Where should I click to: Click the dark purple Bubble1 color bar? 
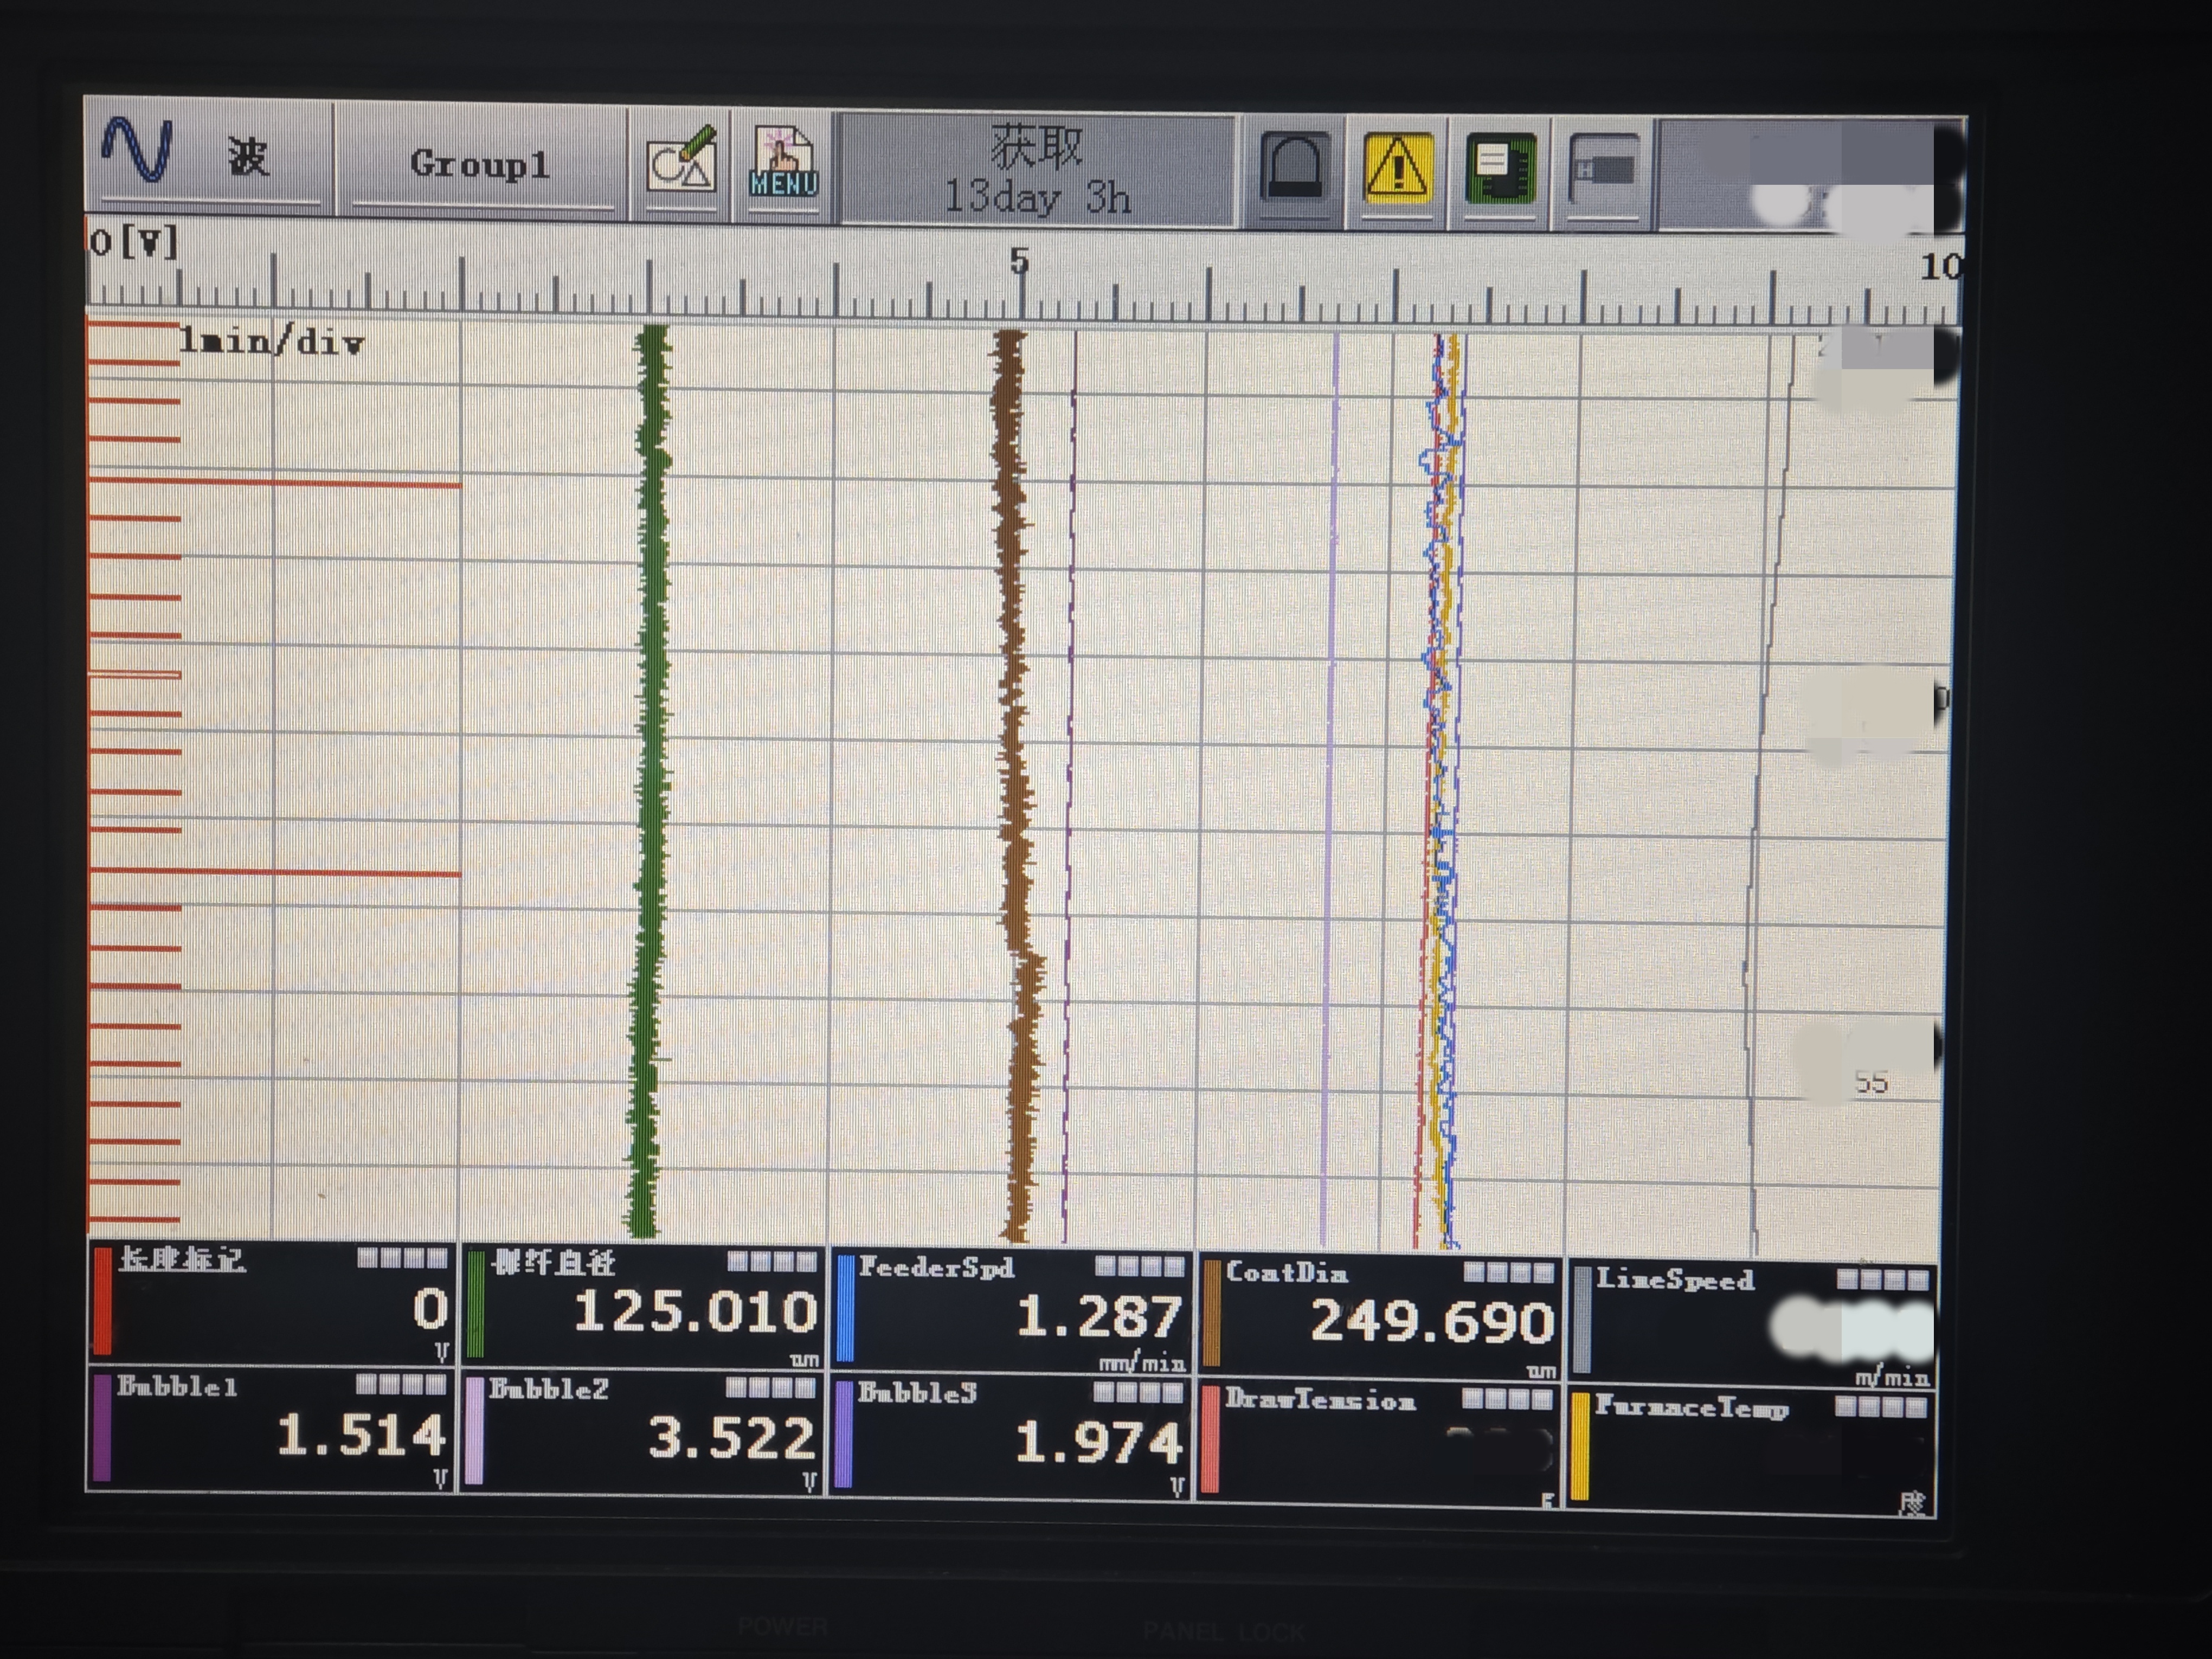pyautogui.click(x=101, y=1427)
